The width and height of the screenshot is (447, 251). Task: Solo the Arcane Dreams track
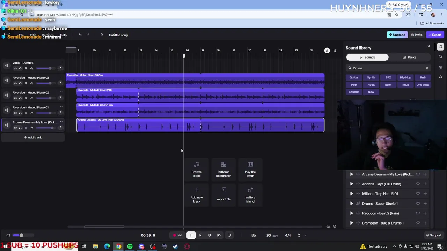click(20, 128)
